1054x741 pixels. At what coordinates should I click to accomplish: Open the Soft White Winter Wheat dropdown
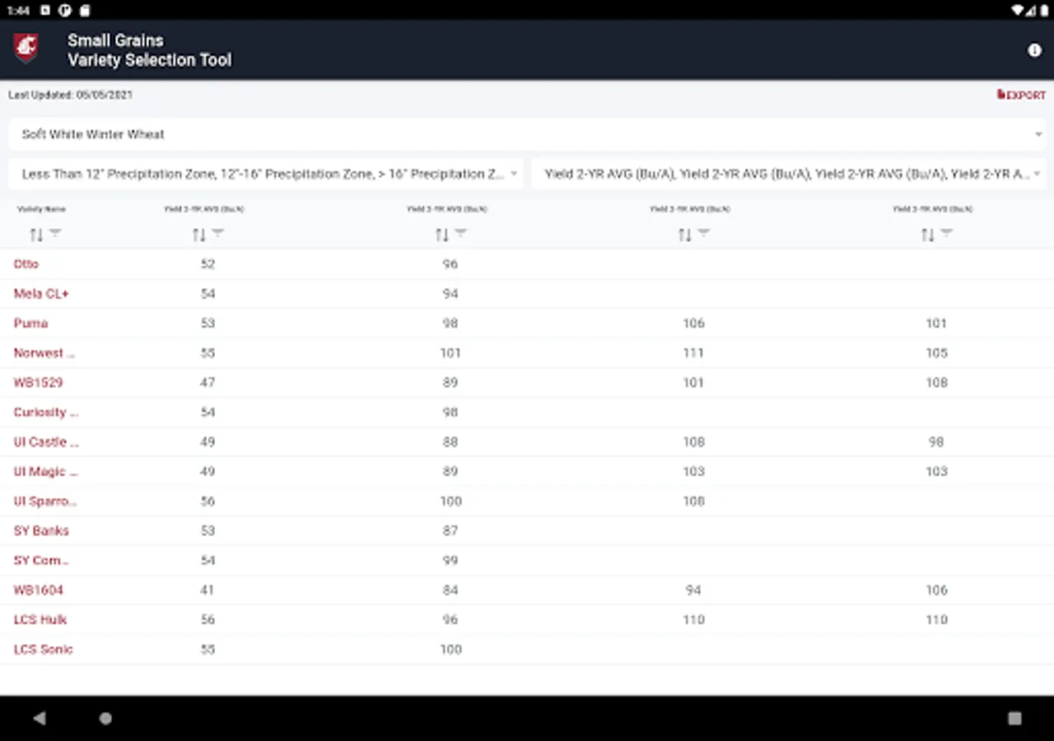click(527, 134)
